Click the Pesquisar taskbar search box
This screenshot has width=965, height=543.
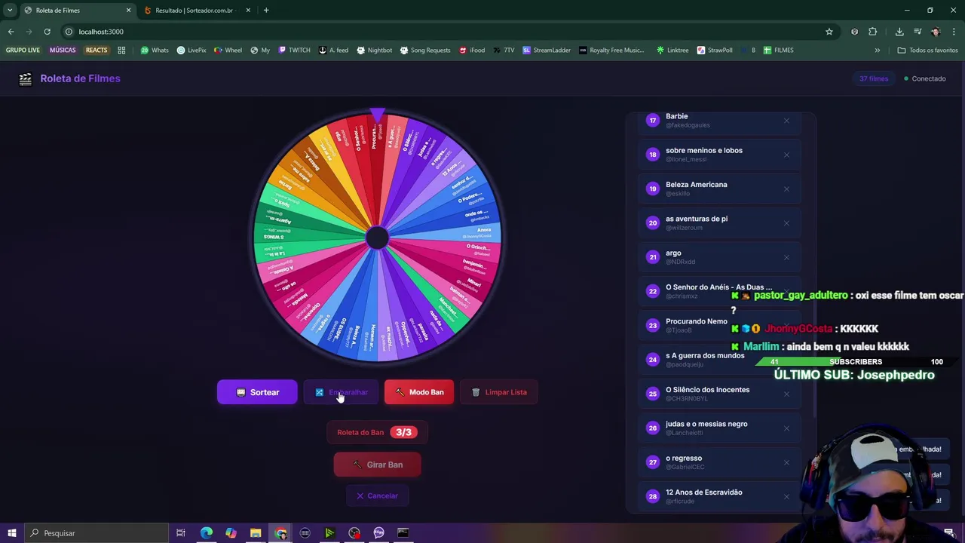click(95, 533)
